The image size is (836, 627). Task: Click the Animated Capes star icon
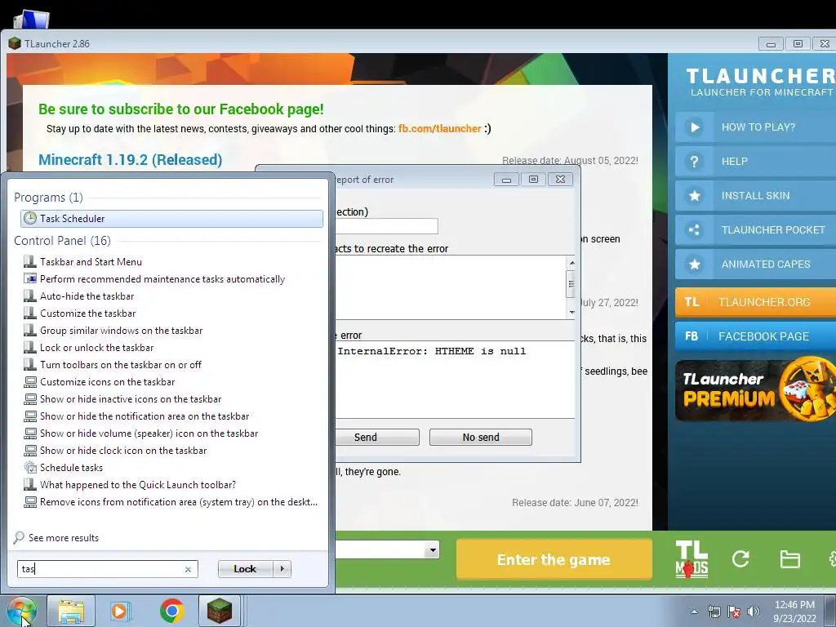(x=694, y=264)
